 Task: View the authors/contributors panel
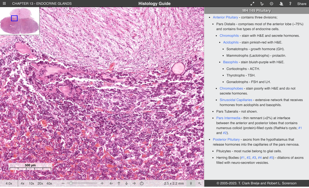(x=281, y=4)
